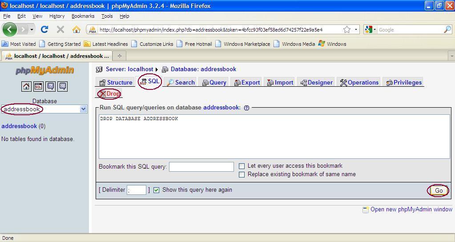Switch to the Search tab
This screenshot has width=455, height=242.
[181, 82]
